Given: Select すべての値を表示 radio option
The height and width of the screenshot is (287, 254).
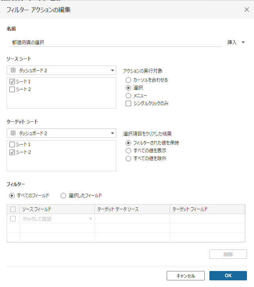Looking at the screenshot, I should [128, 151].
